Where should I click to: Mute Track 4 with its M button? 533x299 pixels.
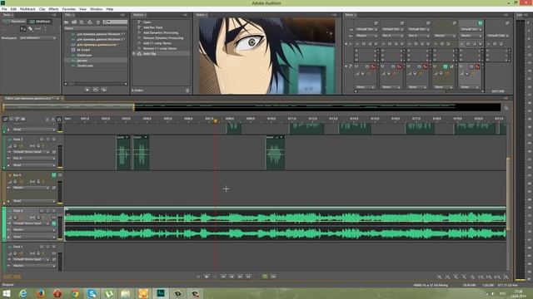[42, 211]
